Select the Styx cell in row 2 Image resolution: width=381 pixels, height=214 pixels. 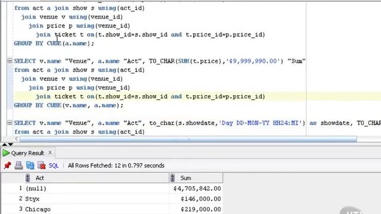click(x=97, y=199)
